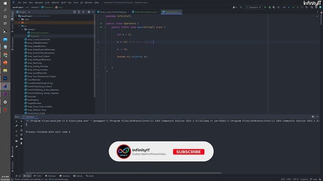Click the Git commit checkmark in the top toolbar

(293, 7)
